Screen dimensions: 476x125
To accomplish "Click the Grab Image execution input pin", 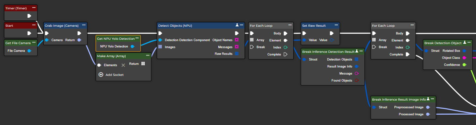I will pos(47,33).
